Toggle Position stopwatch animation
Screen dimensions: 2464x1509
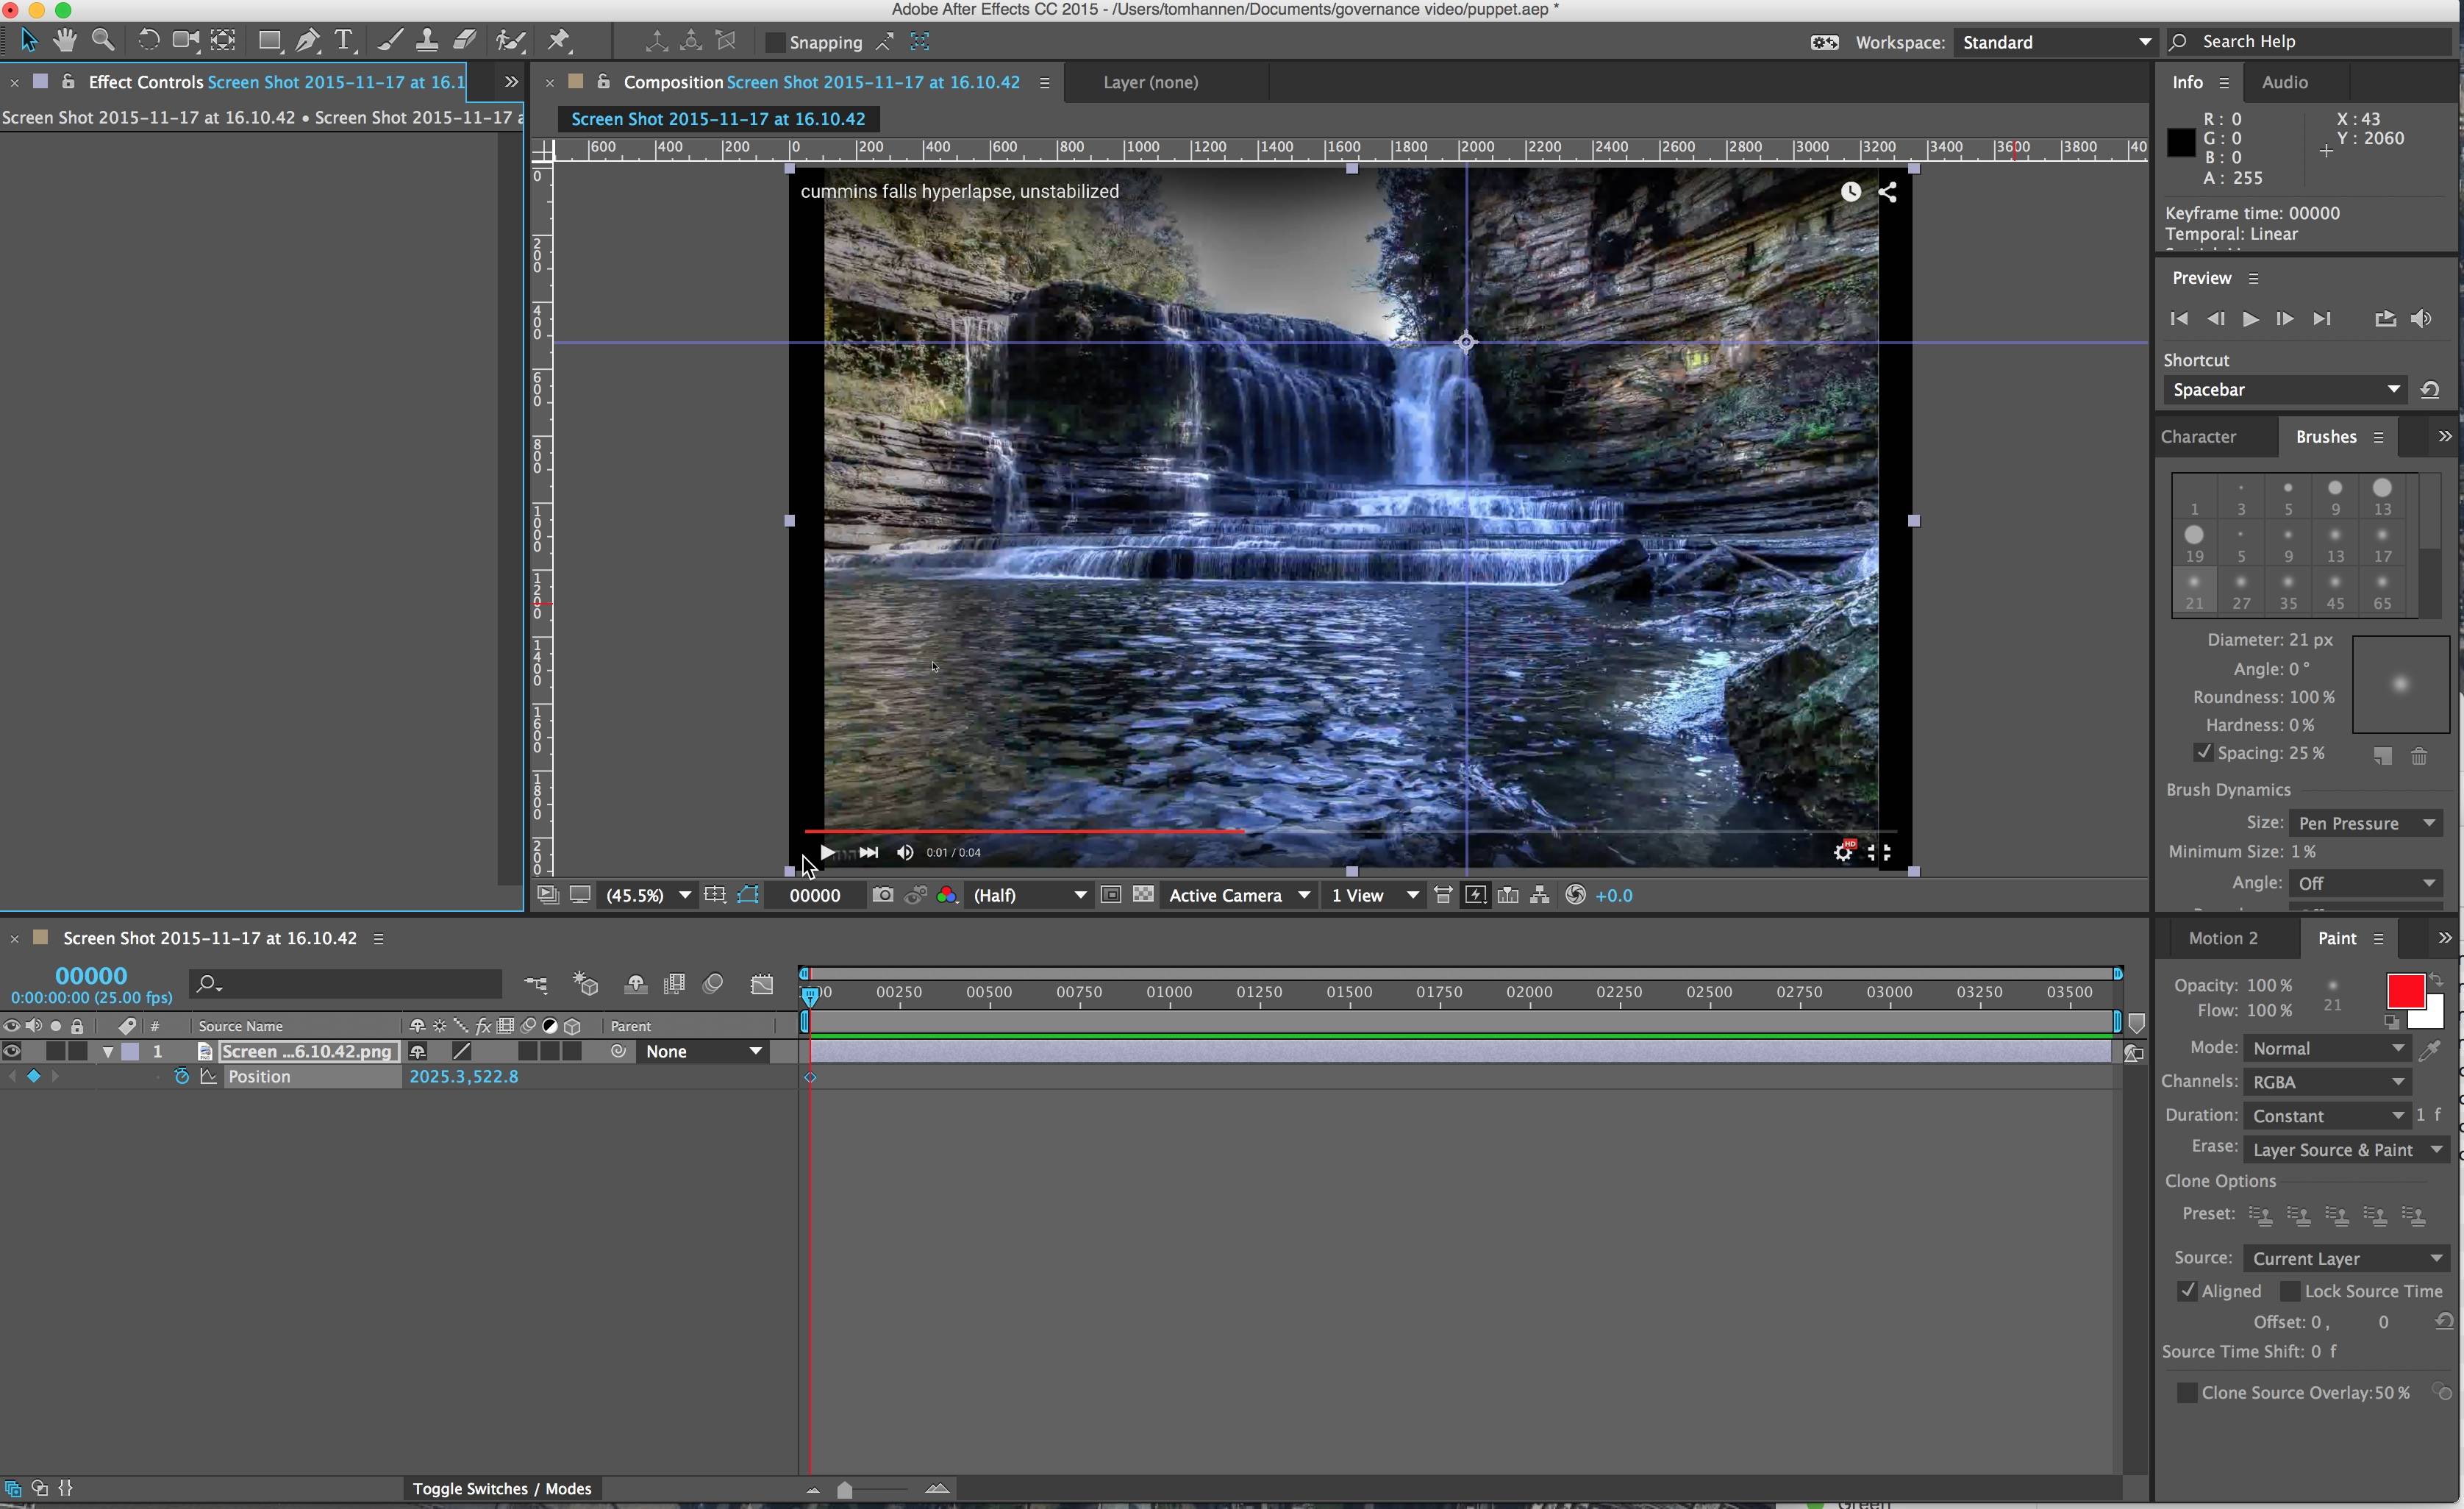pyautogui.click(x=181, y=1077)
